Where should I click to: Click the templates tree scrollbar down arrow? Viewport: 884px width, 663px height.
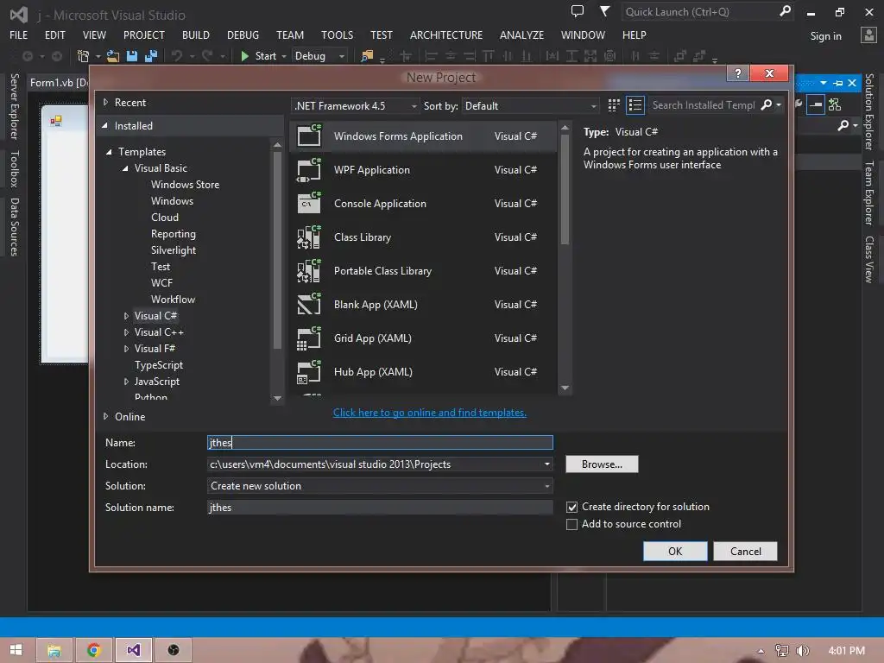[x=277, y=398]
